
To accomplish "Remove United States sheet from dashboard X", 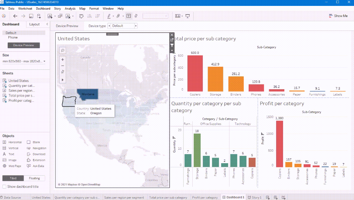I will (172, 35).
